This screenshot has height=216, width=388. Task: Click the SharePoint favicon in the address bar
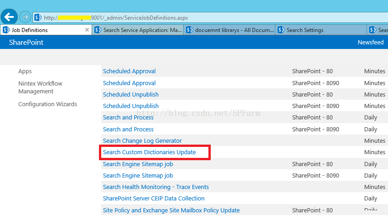[x=38, y=17]
